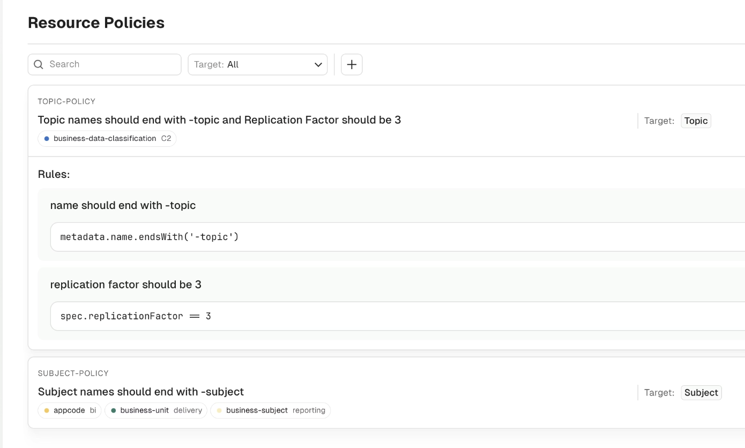Image resolution: width=745 pixels, height=448 pixels.
Task: Click the plus icon to add a policy
Action: pyautogui.click(x=352, y=64)
